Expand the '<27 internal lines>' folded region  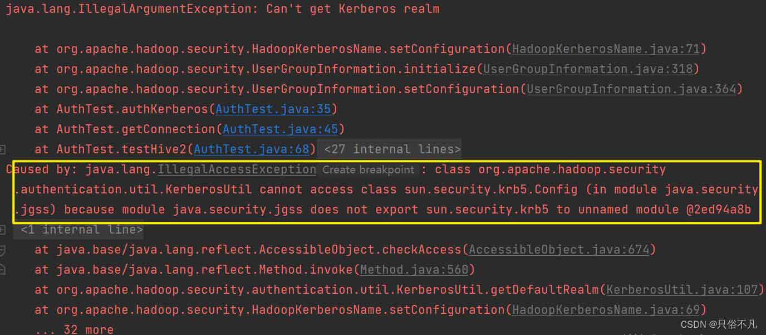point(392,149)
